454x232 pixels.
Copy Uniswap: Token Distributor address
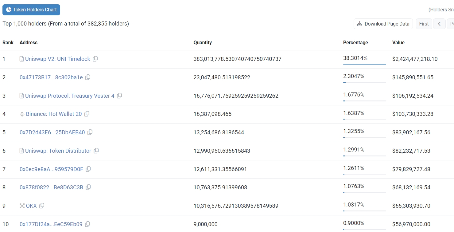tap(96, 151)
